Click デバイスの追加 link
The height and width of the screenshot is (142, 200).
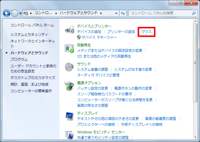click(89, 32)
